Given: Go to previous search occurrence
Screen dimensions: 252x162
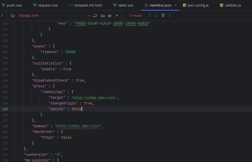Looking at the screenshot, I should click(x=150, y=16).
